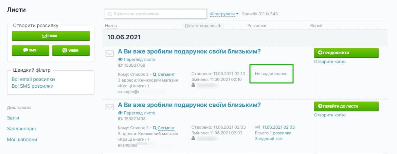The image size is (397, 154).
Task: Open the Зведений звіт summary report
Action: [269, 139]
